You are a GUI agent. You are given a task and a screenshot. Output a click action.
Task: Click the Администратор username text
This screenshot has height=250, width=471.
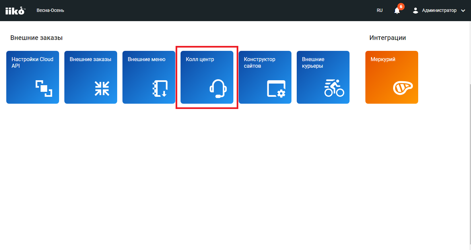[439, 11]
